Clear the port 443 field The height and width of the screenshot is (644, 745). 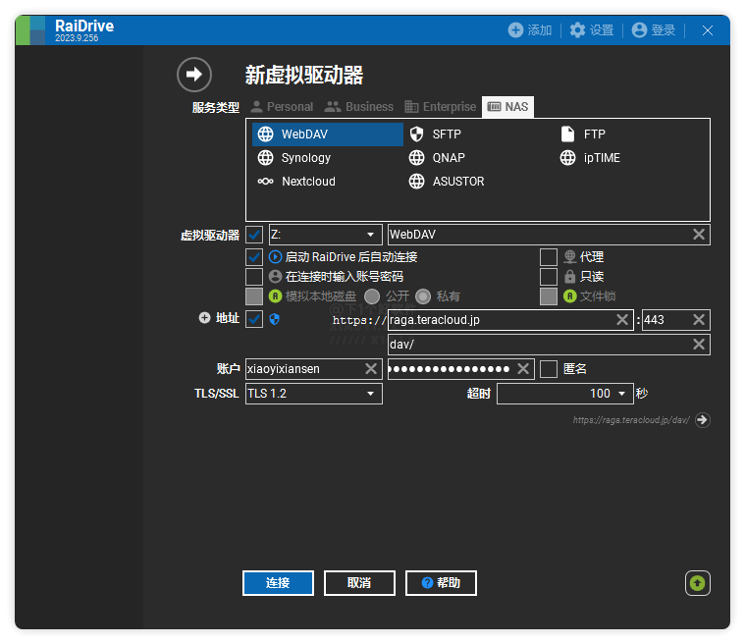click(x=699, y=320)
